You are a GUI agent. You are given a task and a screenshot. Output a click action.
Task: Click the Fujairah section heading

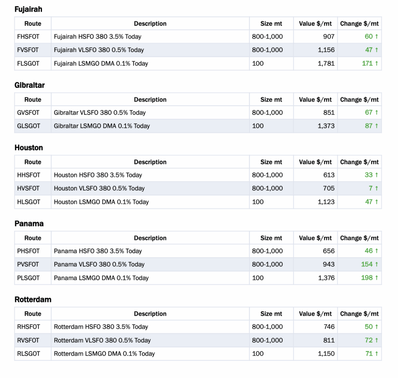tap(28, 9)
